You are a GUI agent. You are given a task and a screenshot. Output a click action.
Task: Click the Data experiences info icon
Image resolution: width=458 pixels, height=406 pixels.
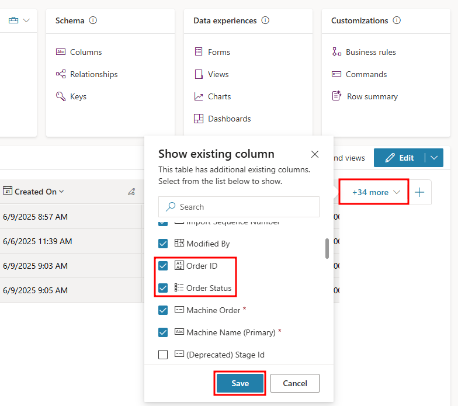pyautogui.click(x=266, y=20)
